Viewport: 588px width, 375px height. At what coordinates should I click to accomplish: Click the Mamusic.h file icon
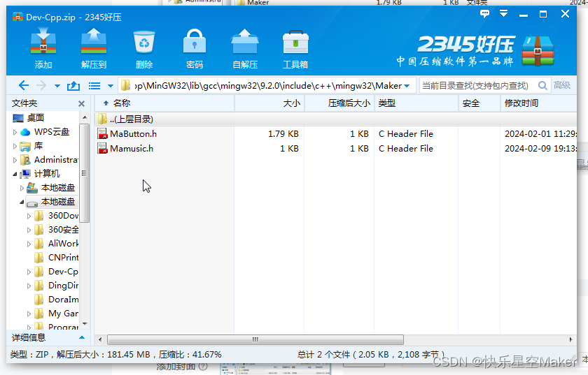[x=102, y=148]
